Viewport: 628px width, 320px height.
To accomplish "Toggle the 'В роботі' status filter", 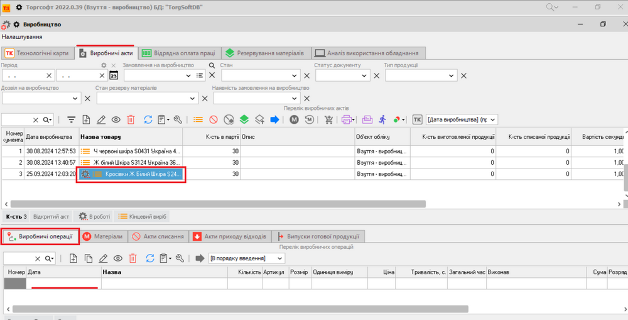I will (x=94, y=216).
